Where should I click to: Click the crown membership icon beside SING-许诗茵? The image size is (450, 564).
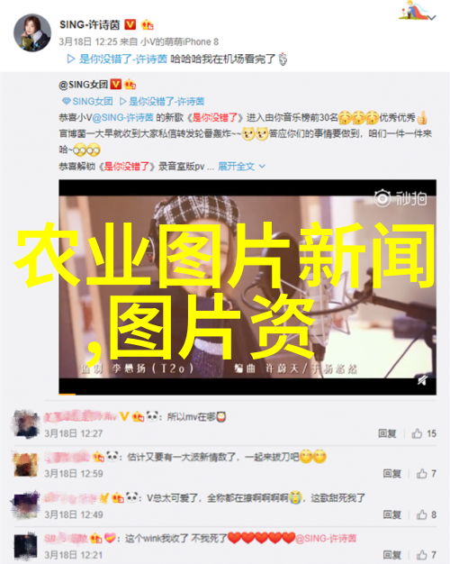(x=147, y=24)
